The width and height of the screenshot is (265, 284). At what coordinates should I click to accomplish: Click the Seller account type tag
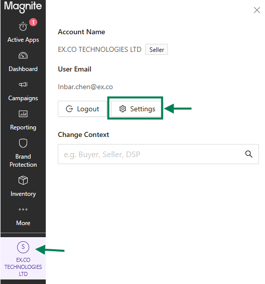tap(157, 49)
